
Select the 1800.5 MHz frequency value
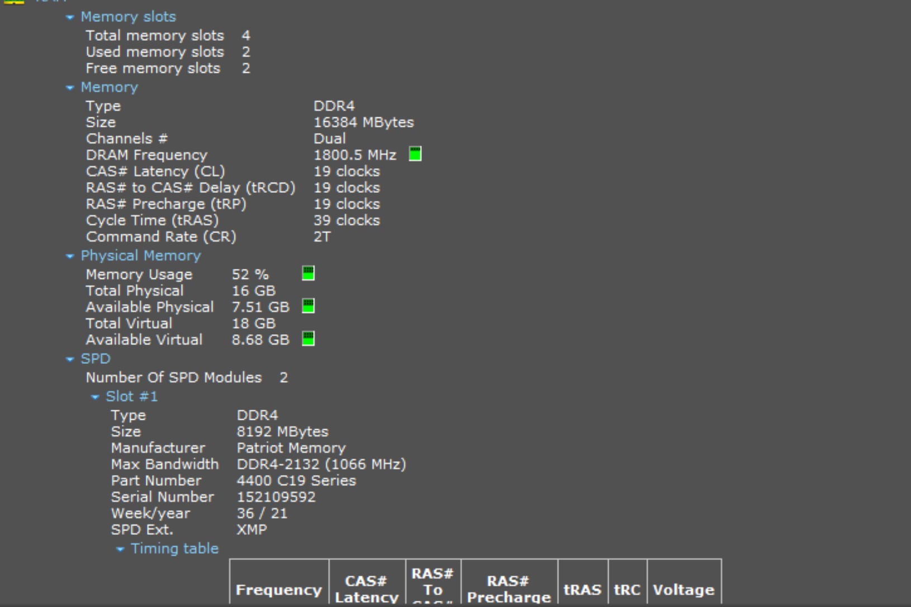tap(355, 155)
